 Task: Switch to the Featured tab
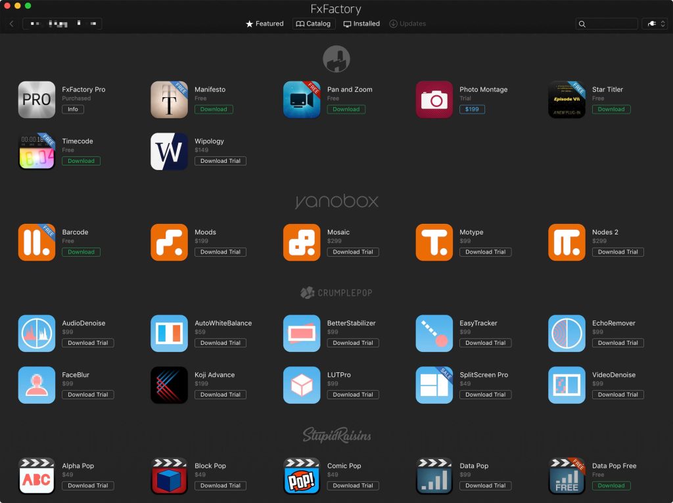264,23
